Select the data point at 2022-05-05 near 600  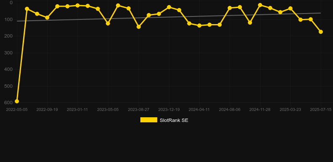pos(17,101)
